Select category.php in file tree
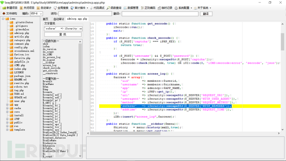 (x=22, y=40)
